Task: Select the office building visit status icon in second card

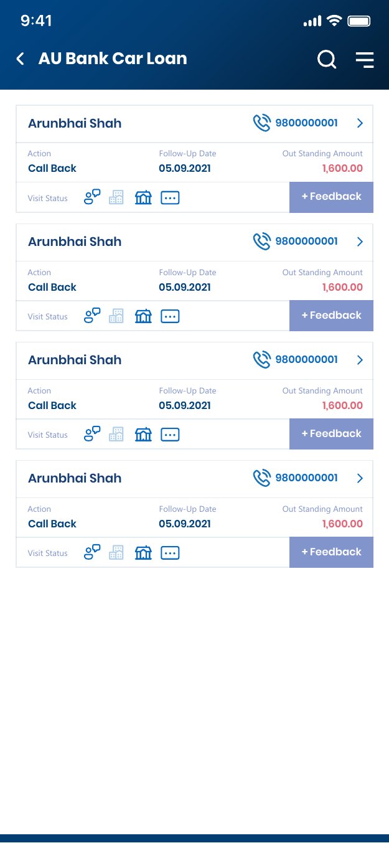Action: tap(116, 316)
